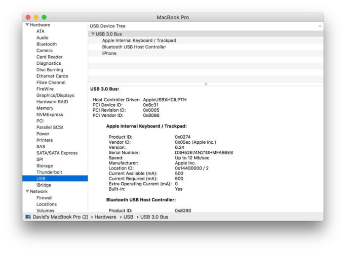
Task: Open Firewall under Network
Action: click(x=45, y=197)
